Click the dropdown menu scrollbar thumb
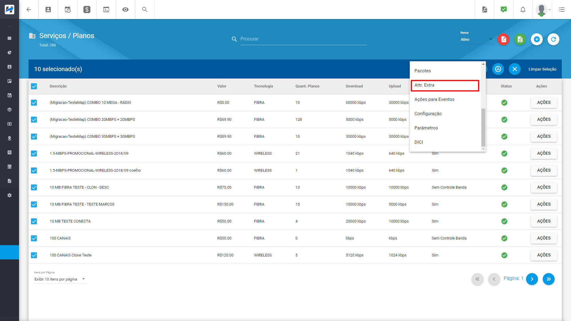Image resolution: width=571 pixels, height=321 pixels. (483, 128)
